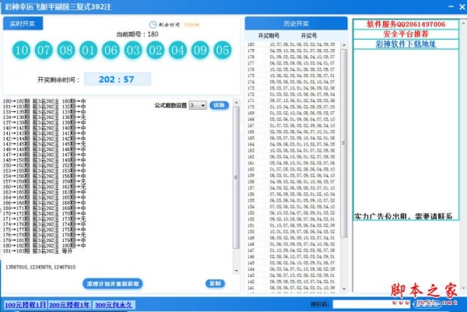This screenshot has height=312, width=467.
Task: Select history row for issue 170
Action: (x=293, y=107)
